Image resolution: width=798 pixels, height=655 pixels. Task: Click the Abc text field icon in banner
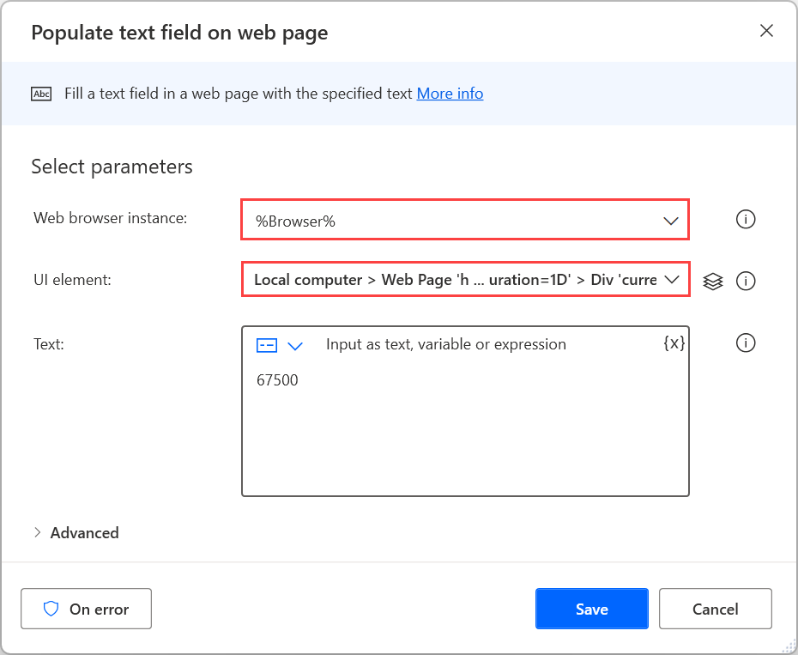(x=40, y=94)
